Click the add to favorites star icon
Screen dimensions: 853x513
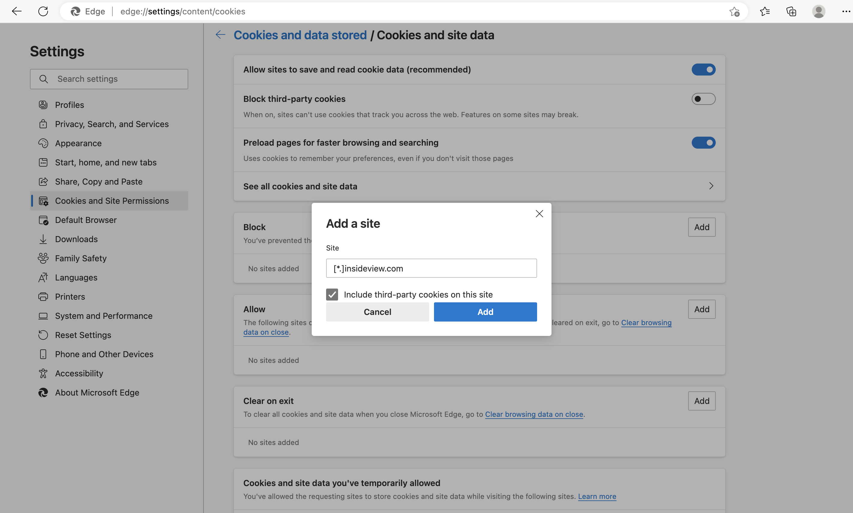pyautogui.click(x=734, y=11)
